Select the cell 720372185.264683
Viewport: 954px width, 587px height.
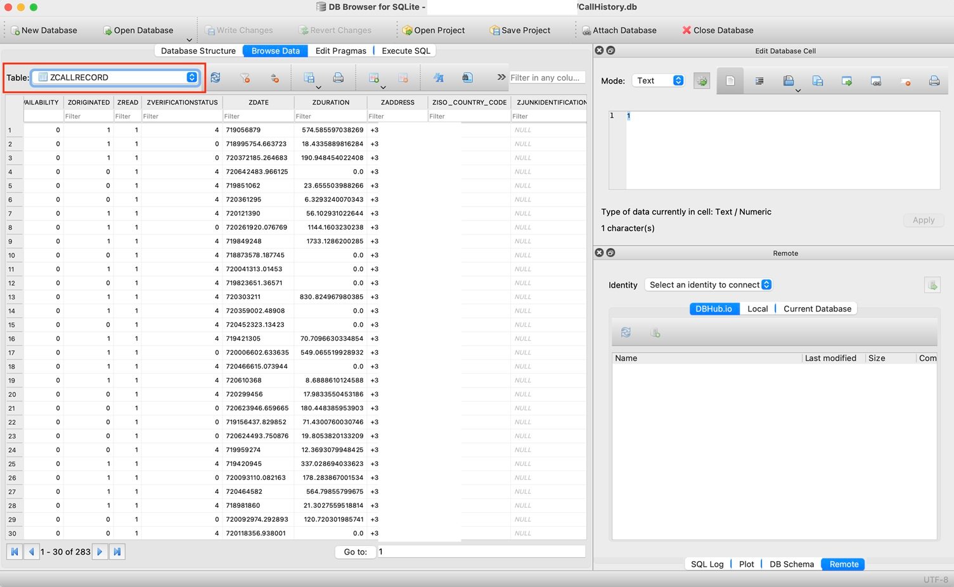pyautogui.click(x=259, y=158)
